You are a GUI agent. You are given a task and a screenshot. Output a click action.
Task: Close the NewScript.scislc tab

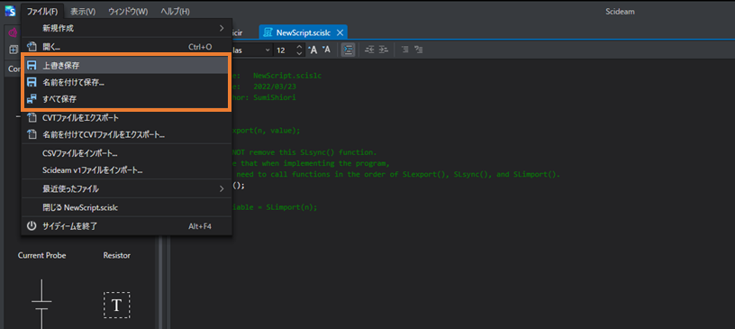point(340,32)
